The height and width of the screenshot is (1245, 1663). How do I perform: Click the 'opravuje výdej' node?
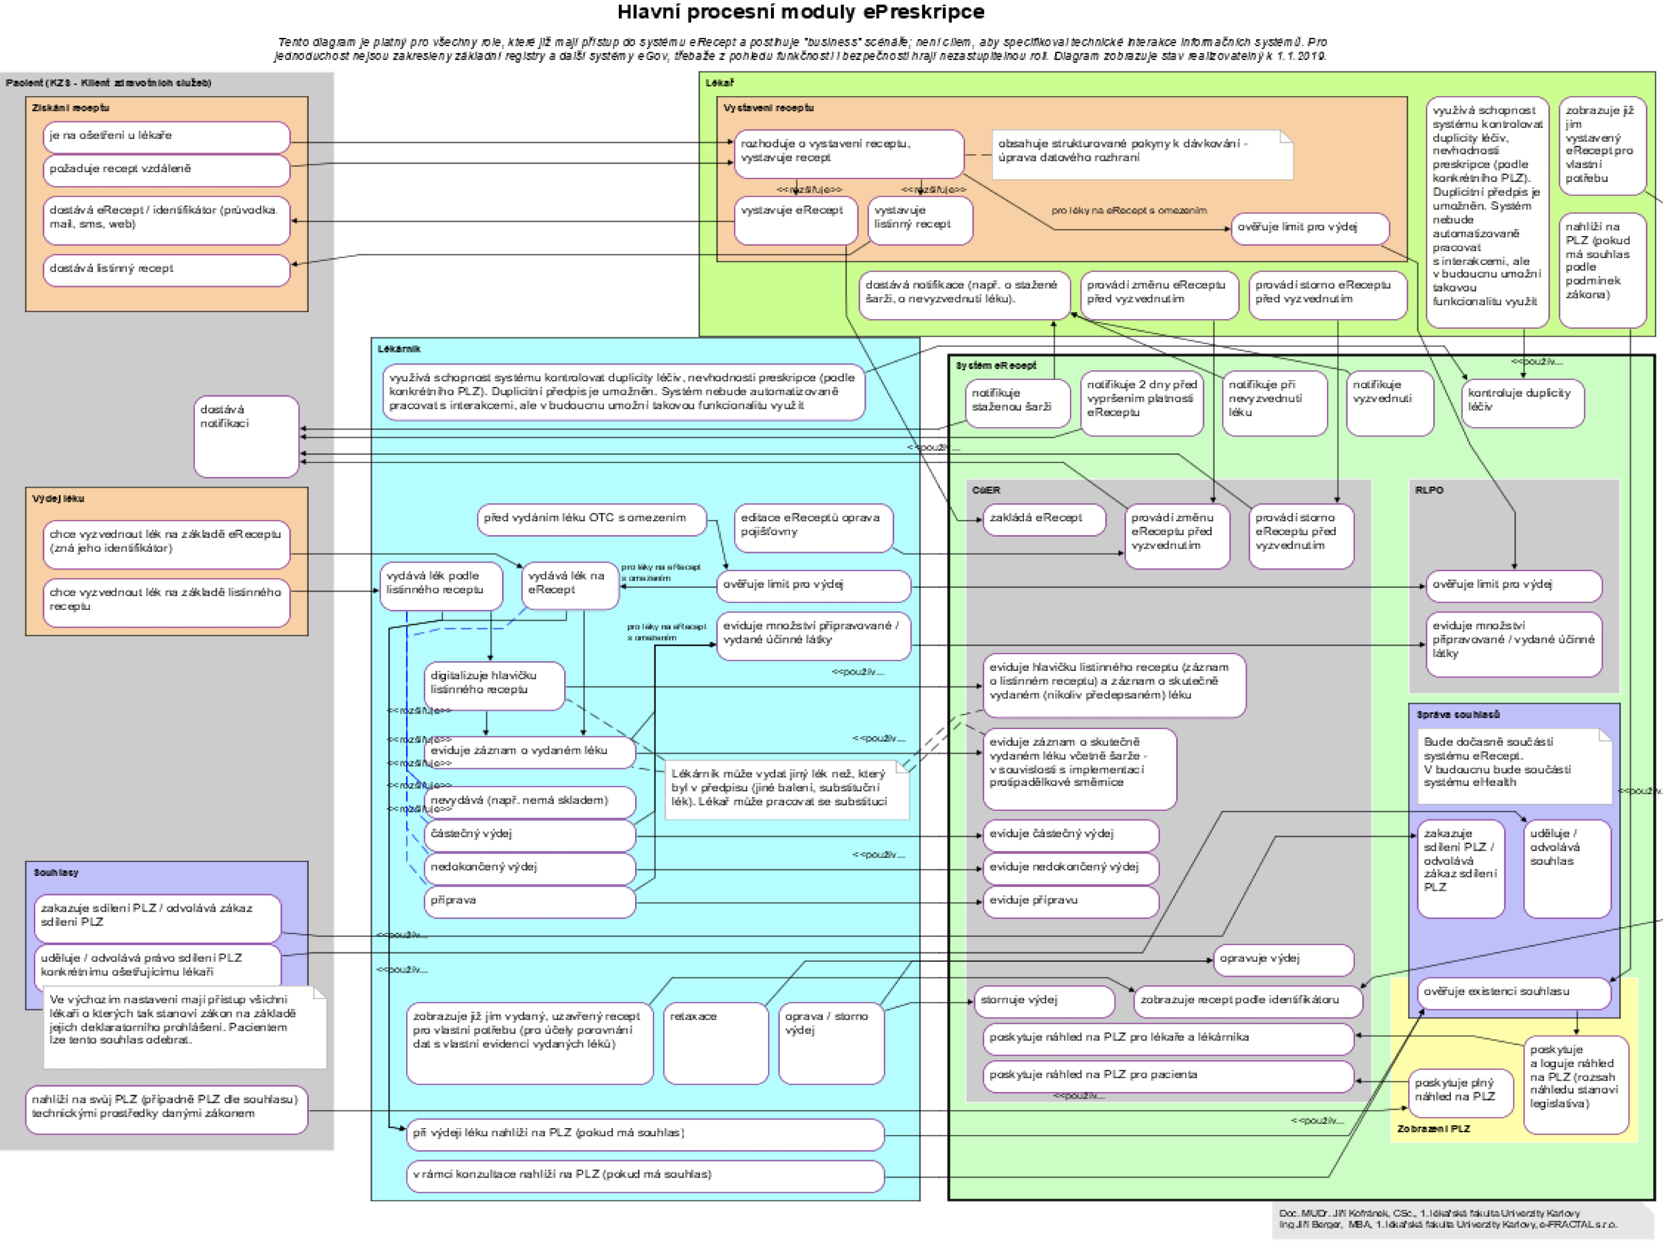[1283, 959]
